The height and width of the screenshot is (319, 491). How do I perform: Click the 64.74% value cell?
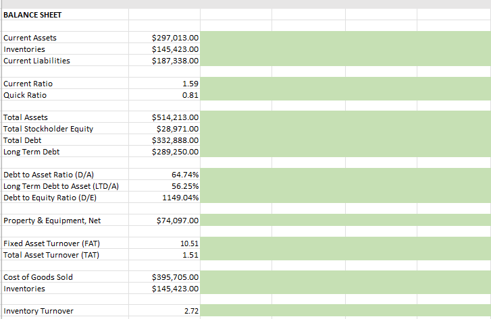pyautogui.click(x=164, y=175)
